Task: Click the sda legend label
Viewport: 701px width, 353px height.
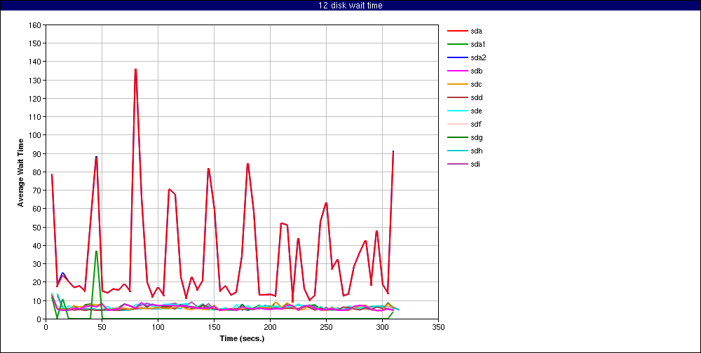Action: click(x=476, y=31)
